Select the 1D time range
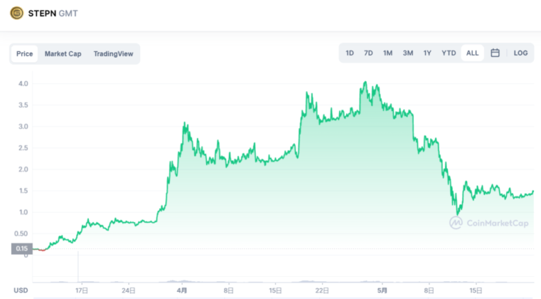The image size is (541, 299). pyautogui.click(x=350, y=53)
